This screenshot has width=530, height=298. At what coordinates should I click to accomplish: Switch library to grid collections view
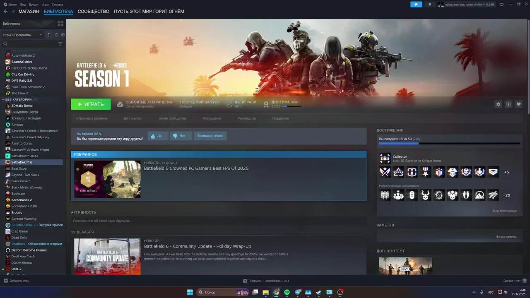(60, 24)
